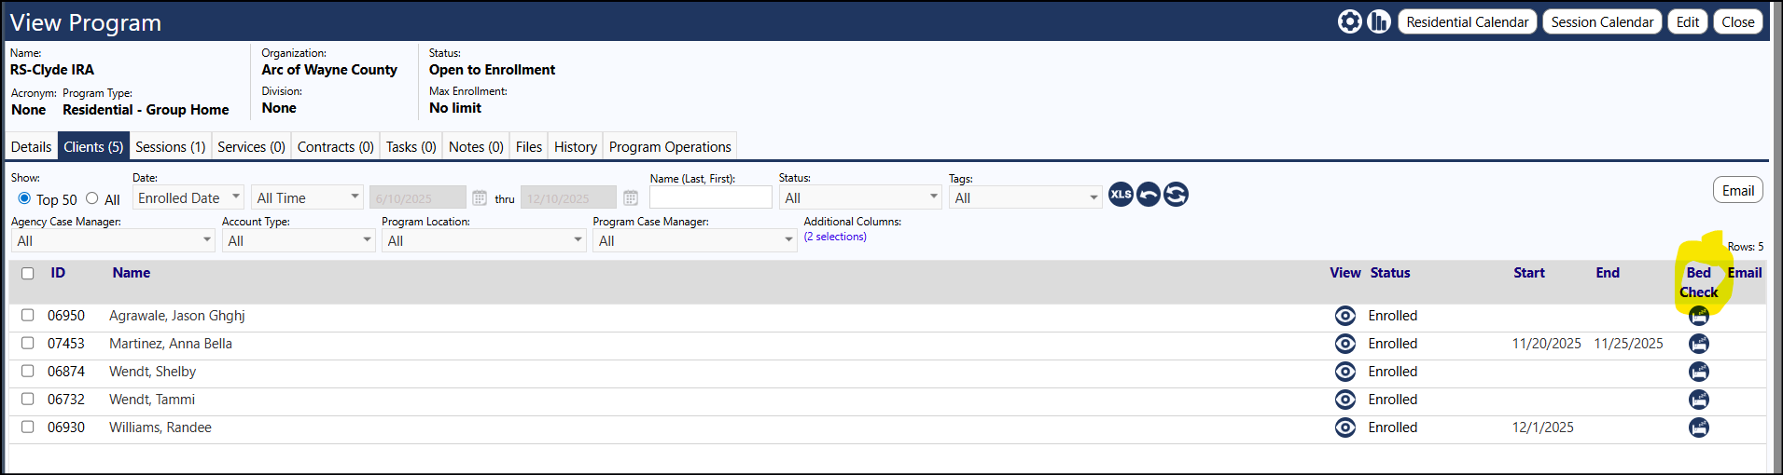Click the refresh list icon
This screenshot has height=475, width=1783.
pos(1177,195)
